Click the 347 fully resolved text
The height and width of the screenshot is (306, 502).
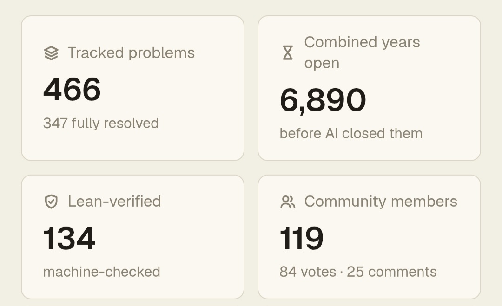[101, 124]
